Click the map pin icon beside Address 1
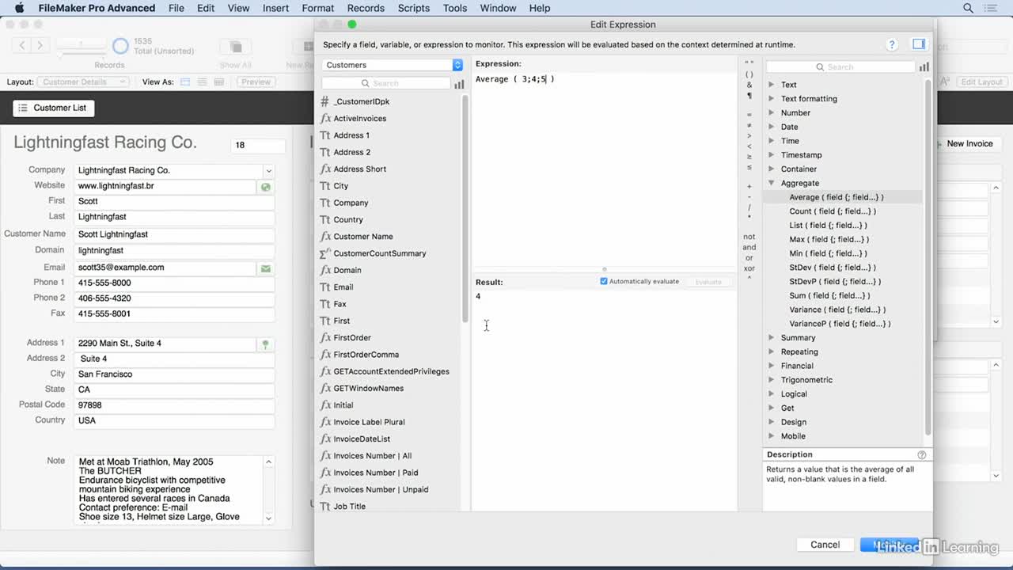Screen dimensions: 1013x570 266,344
